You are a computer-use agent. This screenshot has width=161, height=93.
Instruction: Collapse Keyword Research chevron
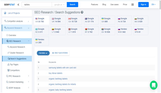(29, 28)
